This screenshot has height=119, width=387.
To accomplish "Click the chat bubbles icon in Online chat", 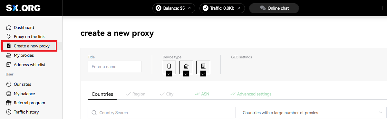I will tap(263, 8).
